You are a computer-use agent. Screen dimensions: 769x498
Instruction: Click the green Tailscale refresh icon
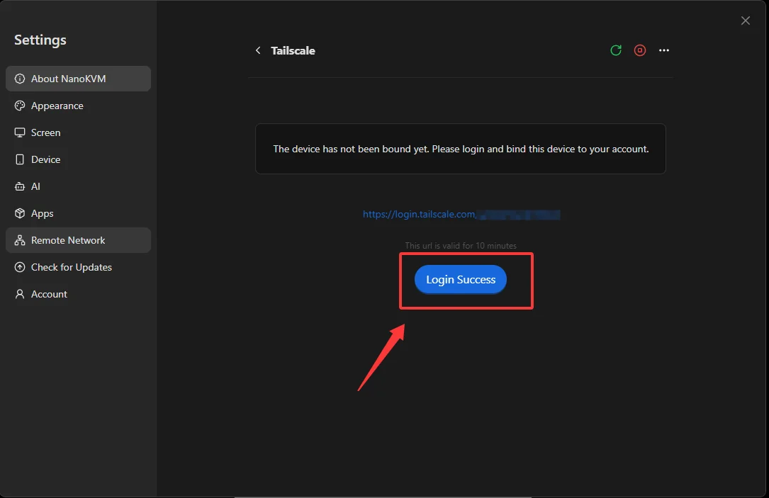(x=616, y=50)
